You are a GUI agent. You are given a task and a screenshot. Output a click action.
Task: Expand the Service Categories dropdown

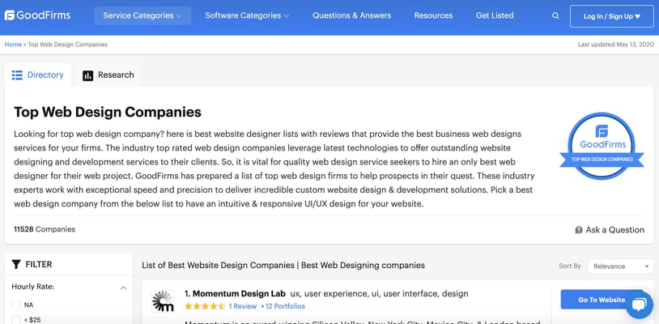(142, 15)
